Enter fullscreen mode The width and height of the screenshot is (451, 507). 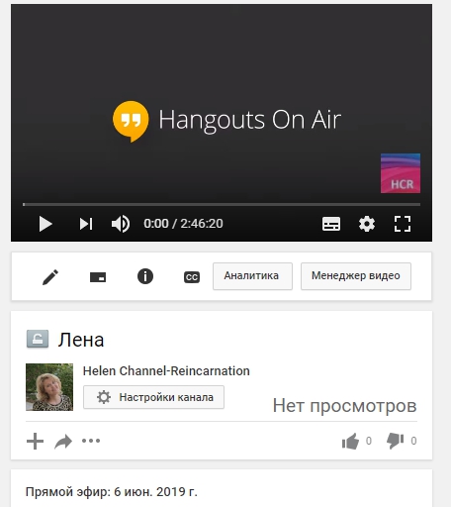point(403,224)
